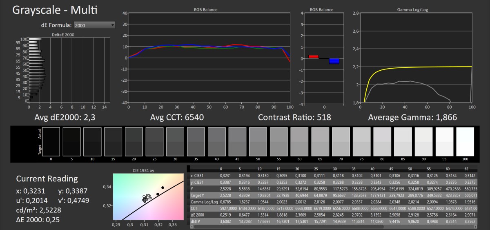
Task: Click the dEITP row label
Action: [195, 221]
